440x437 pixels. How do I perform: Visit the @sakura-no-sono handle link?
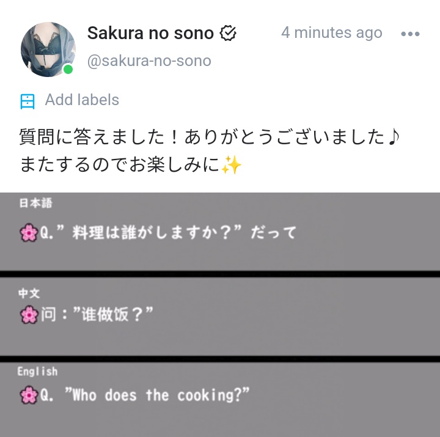coord(149,61)
